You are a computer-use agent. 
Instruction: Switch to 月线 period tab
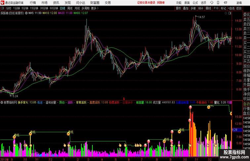tap(77, 8)
